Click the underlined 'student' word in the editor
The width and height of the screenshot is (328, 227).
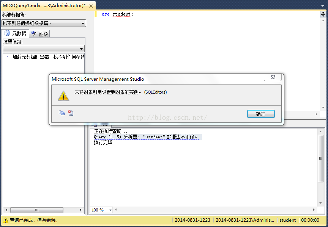[x=121, y=14]
